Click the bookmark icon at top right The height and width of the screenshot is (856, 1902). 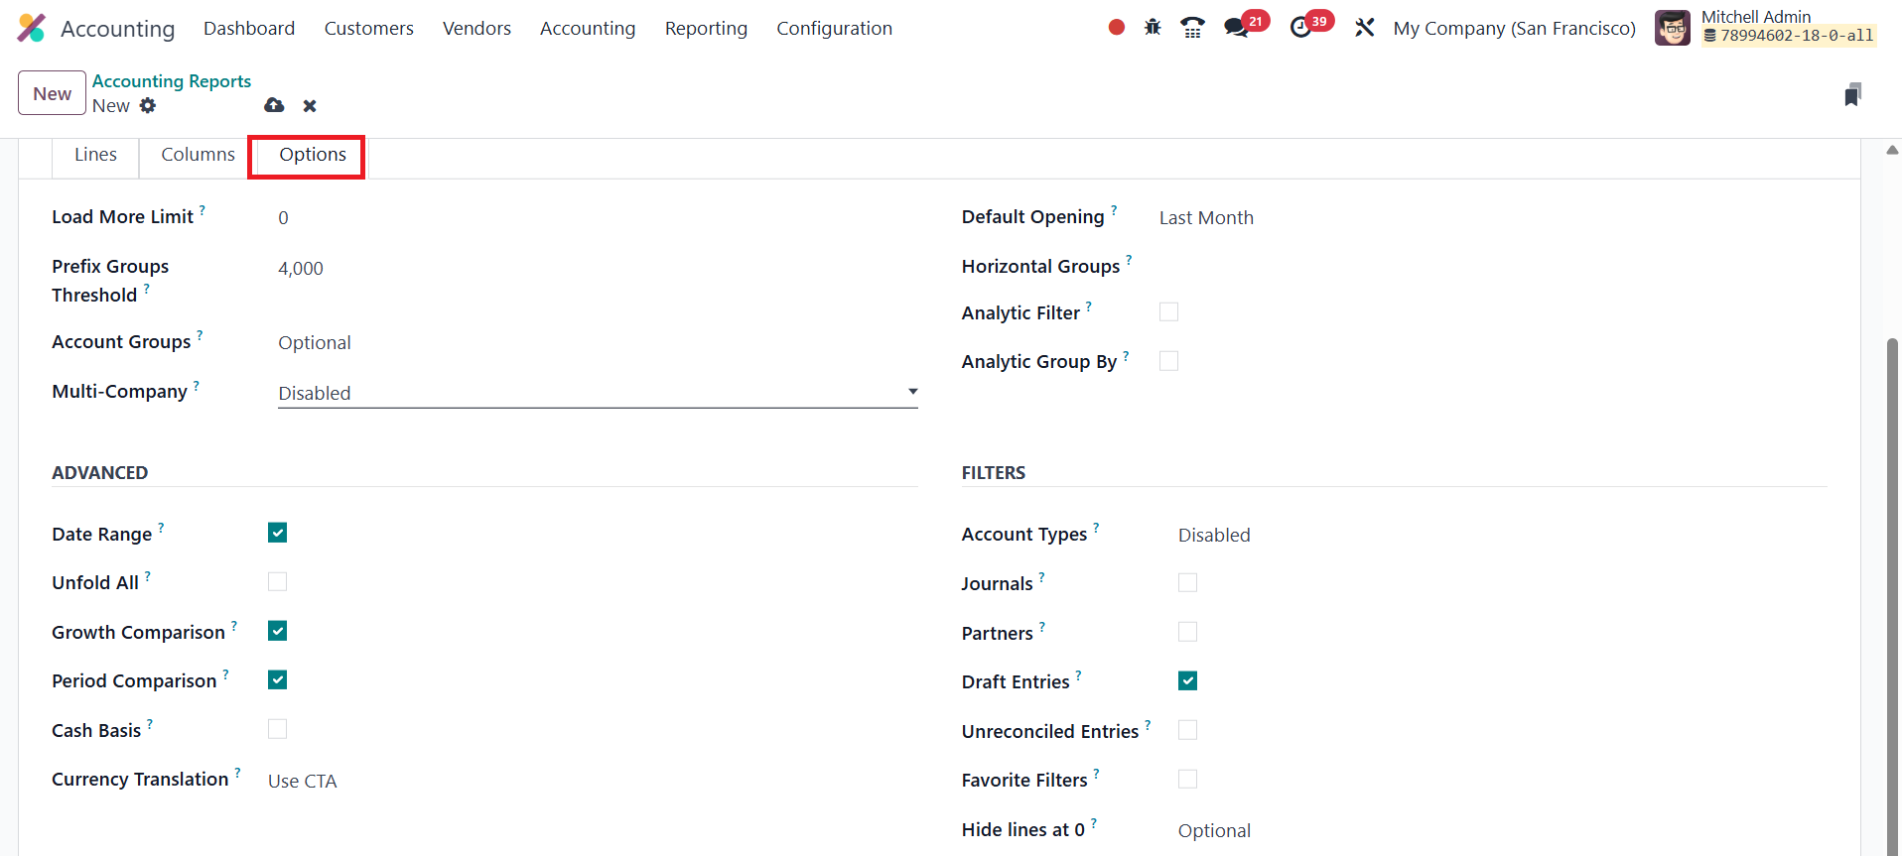click(1852, 94)
